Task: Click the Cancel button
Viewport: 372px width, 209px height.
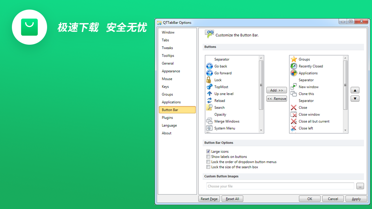Action: pyautogui.click(x=333, y=199)
